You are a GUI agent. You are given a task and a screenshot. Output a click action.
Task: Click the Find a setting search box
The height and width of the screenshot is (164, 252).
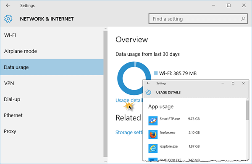point(198,19)
